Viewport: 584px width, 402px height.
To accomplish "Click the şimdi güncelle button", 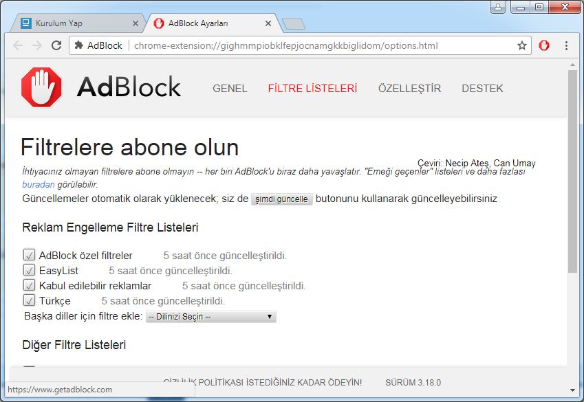I will pyautogui.click(x=281, y=199).
